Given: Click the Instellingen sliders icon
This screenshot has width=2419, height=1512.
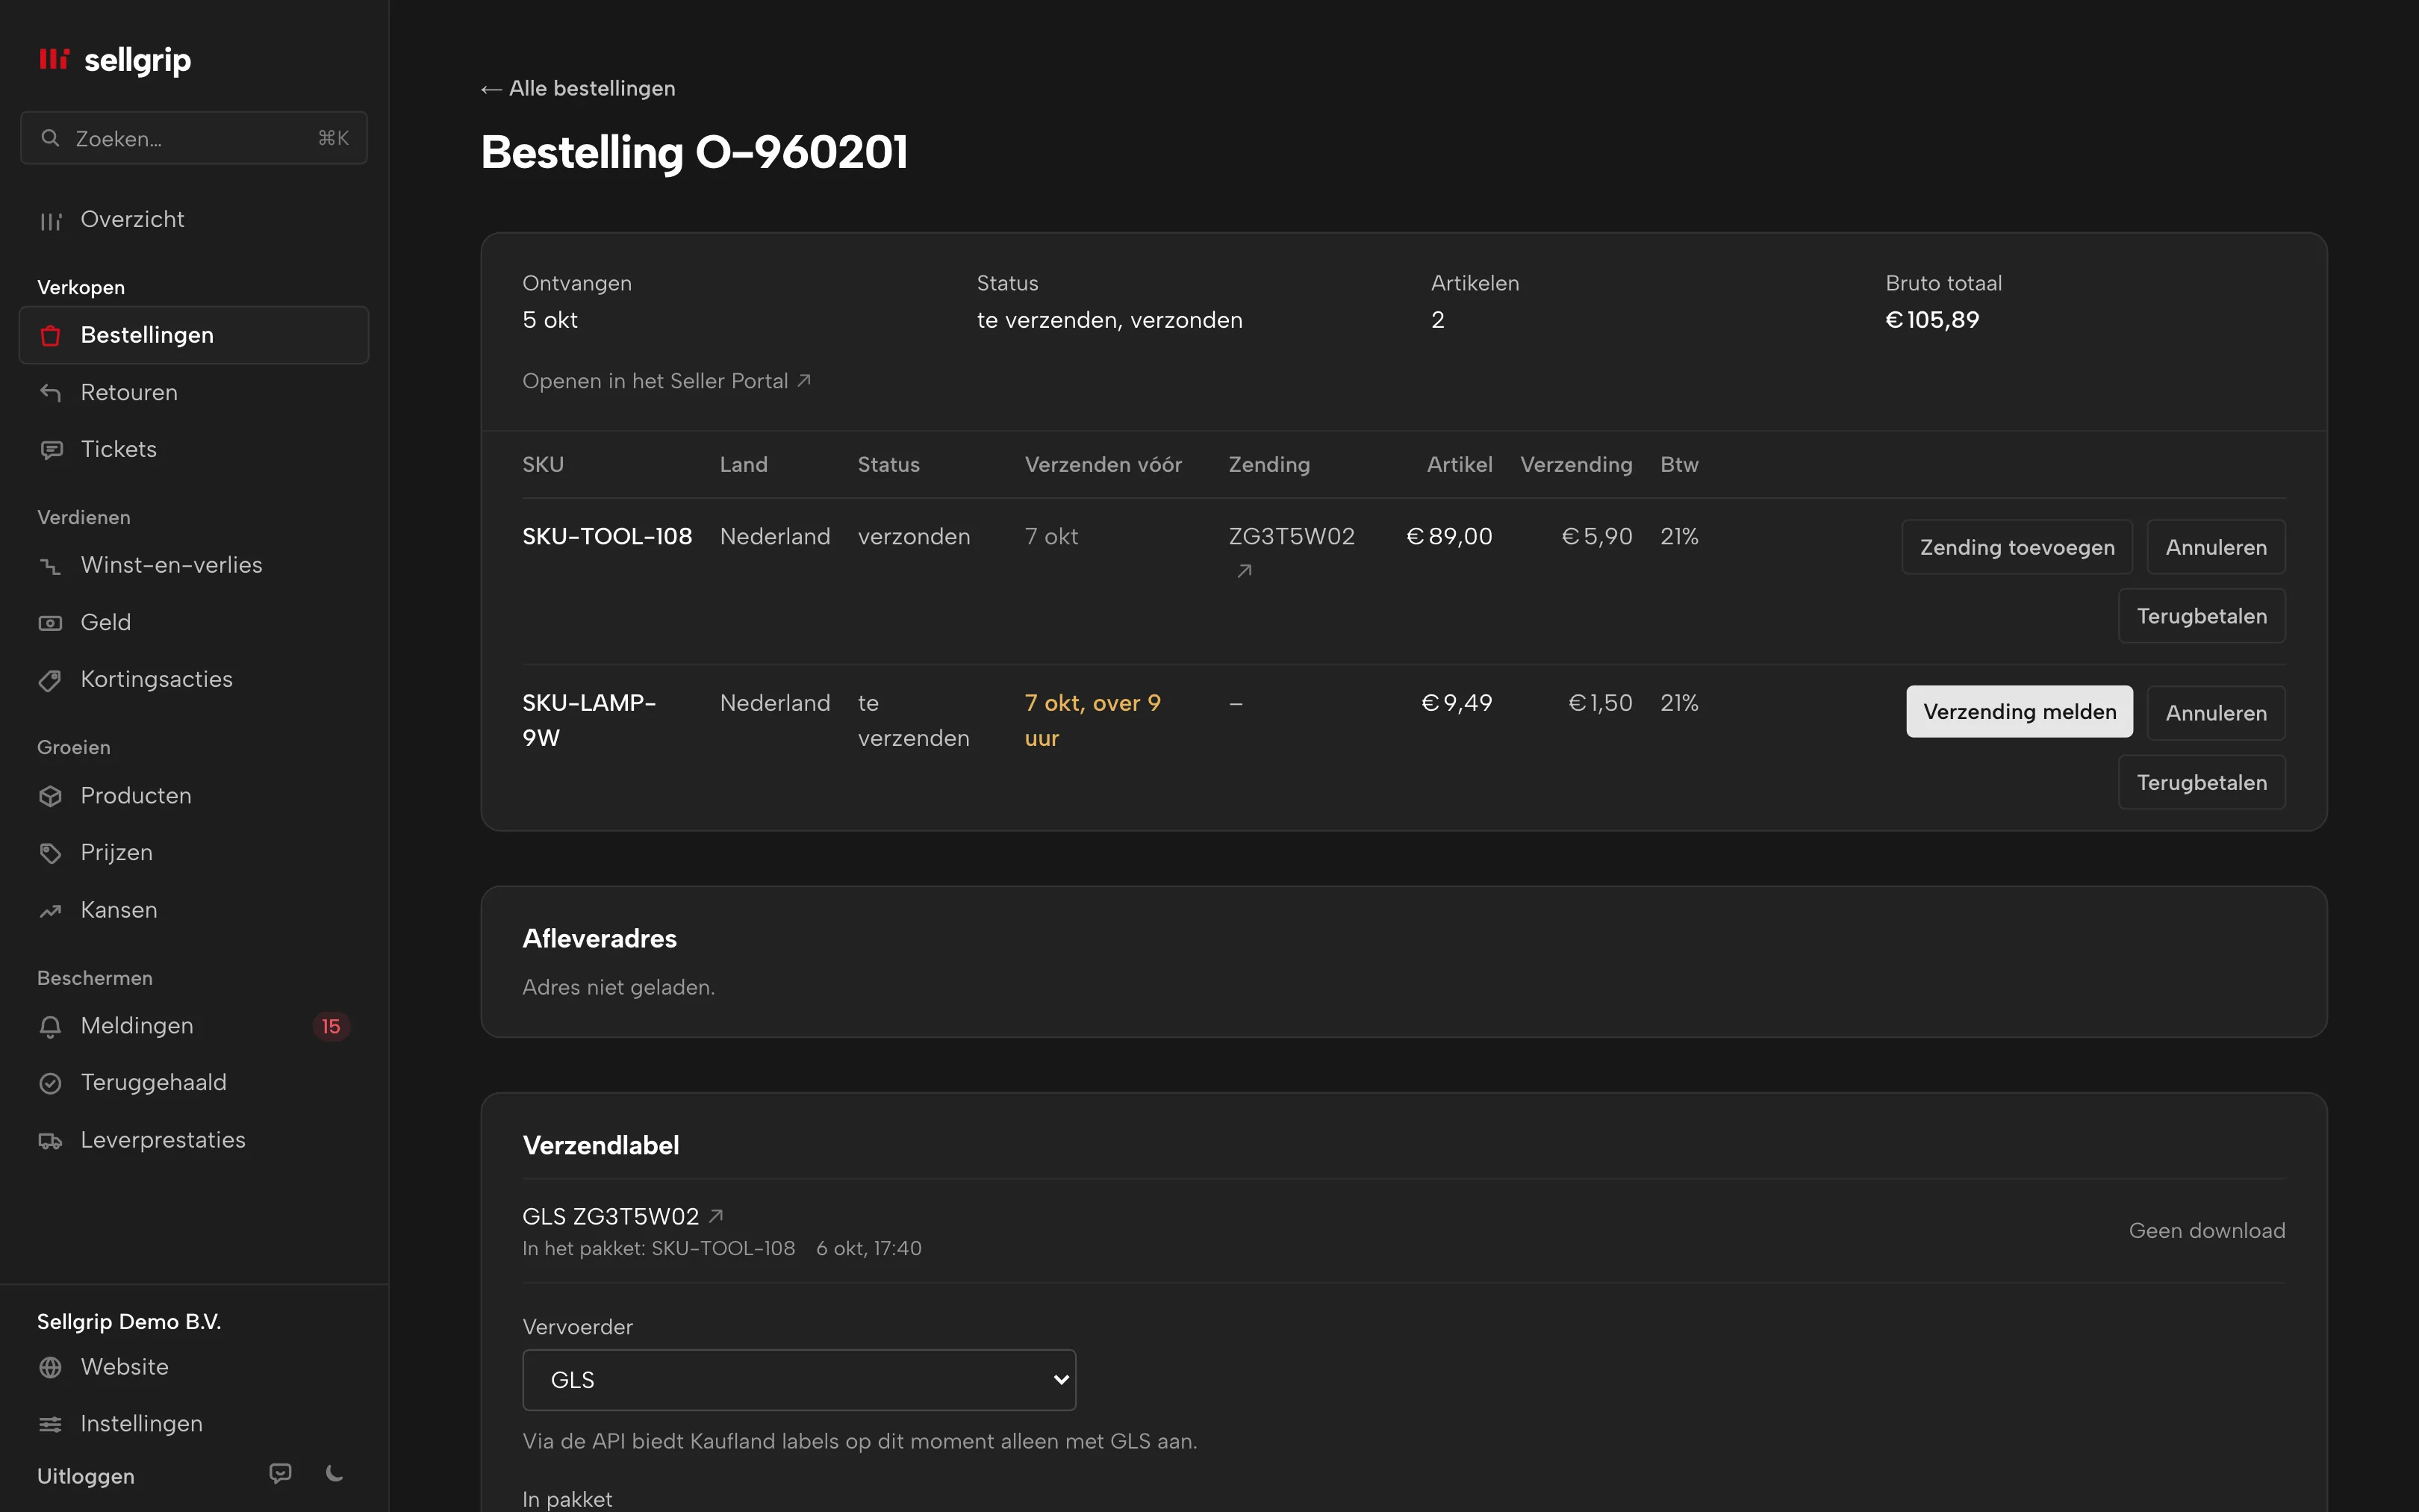Looking at the screenshot, I should pos(51,1424).
